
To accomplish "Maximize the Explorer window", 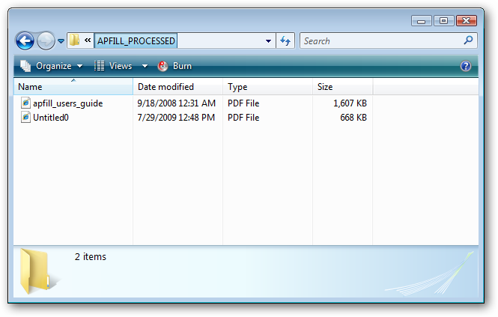I will point(443,21).
